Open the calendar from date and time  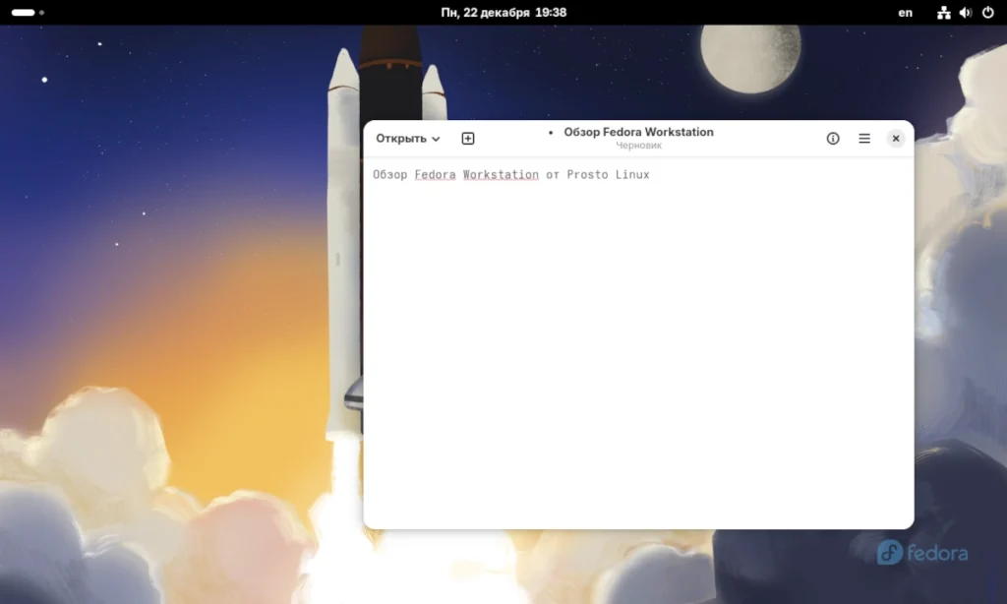coord(503,12)
